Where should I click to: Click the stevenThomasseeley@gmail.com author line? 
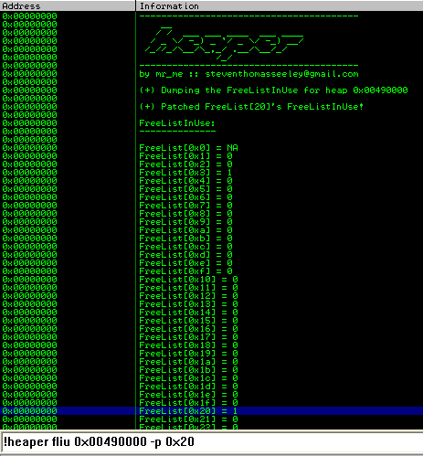(249, 74)
